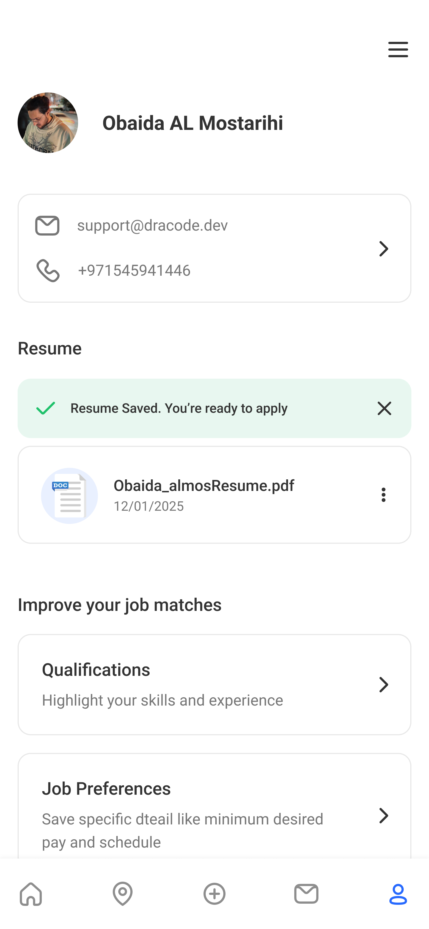Tap the support@dracode.dev email address
The height and width of the screenshot is (929, 429).
click(x=153, y=225)
